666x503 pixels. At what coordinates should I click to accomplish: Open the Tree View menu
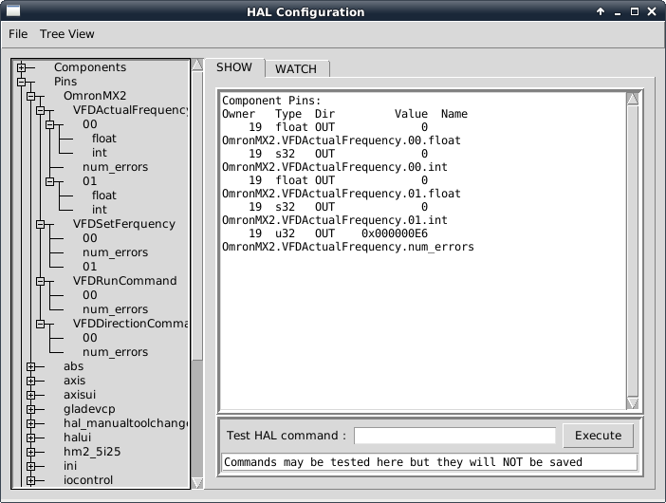coord(67,34)
